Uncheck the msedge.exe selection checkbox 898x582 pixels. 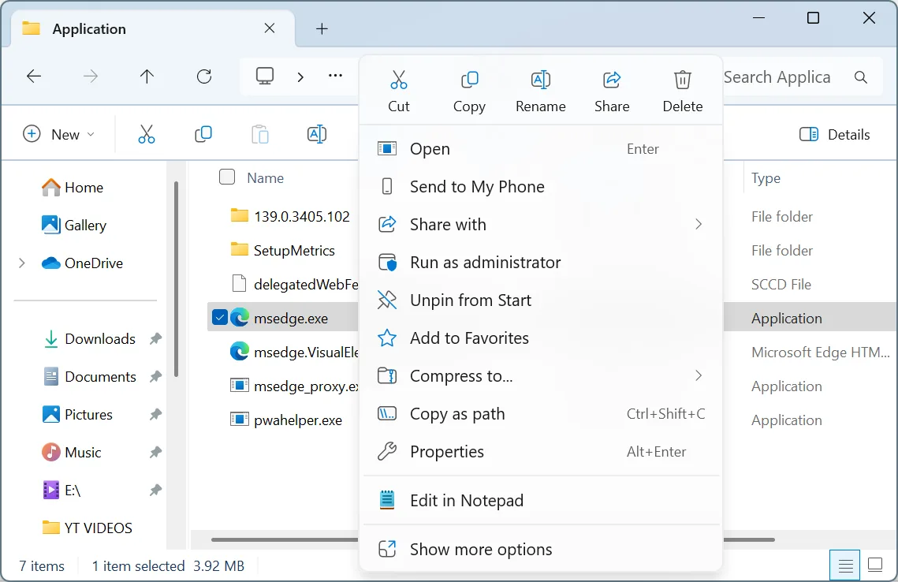coord(220,317)
